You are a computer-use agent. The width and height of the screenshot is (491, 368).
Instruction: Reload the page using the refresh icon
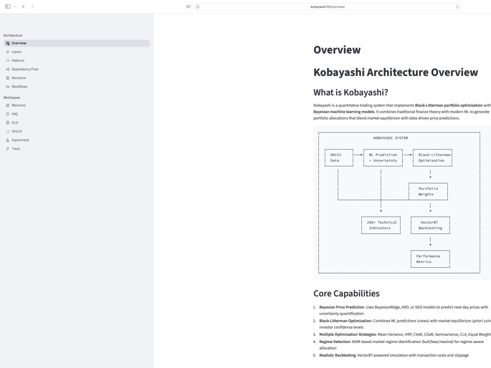(458, 6)
